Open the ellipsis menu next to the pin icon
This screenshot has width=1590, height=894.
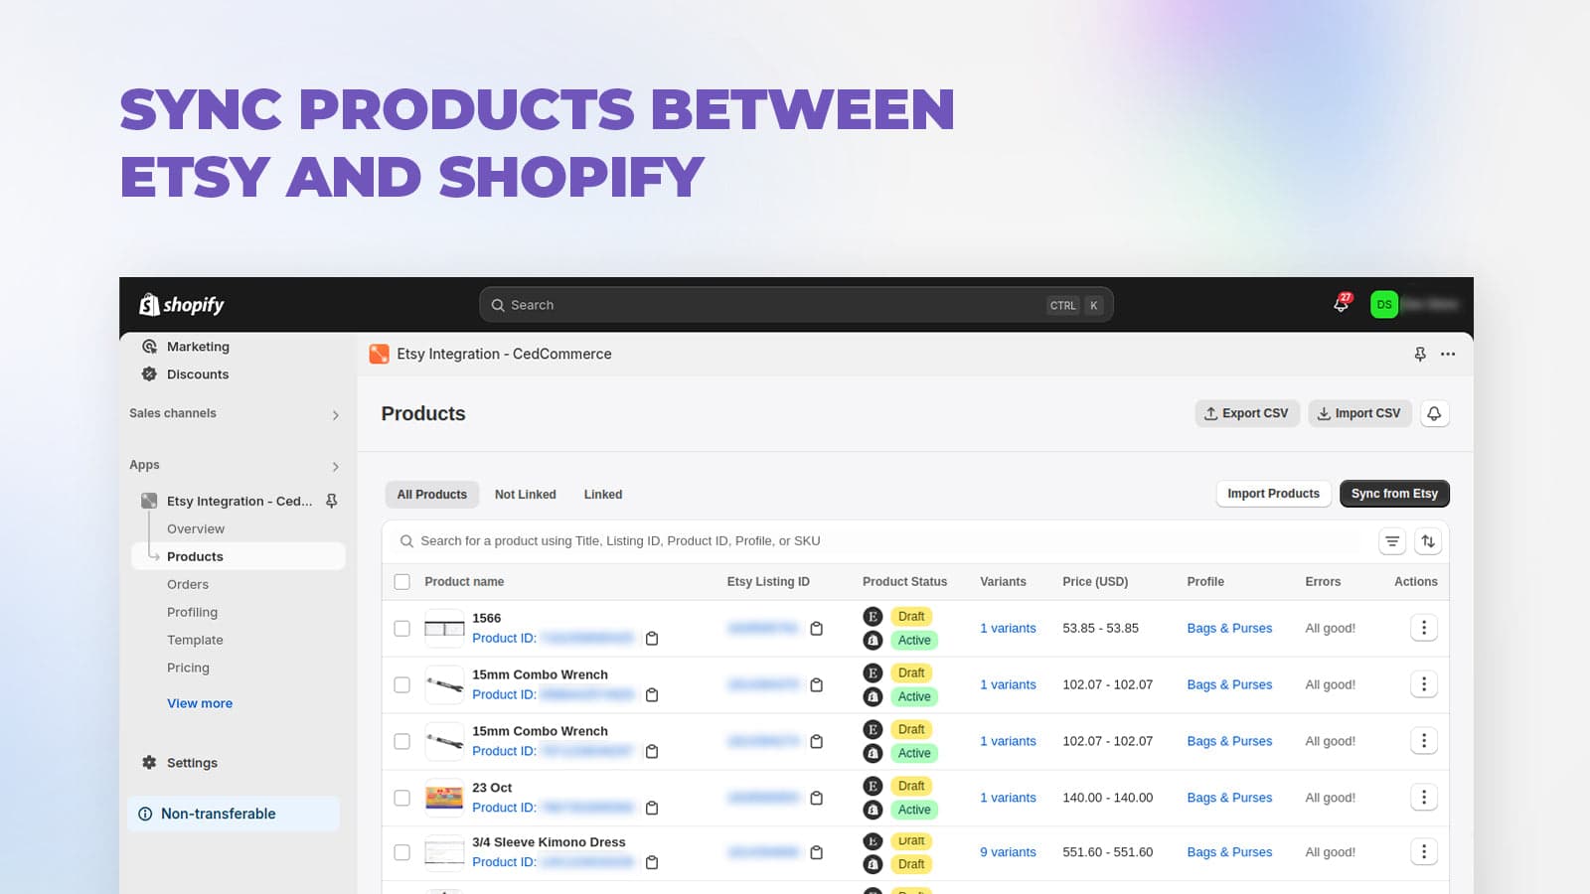(1448, 354)
